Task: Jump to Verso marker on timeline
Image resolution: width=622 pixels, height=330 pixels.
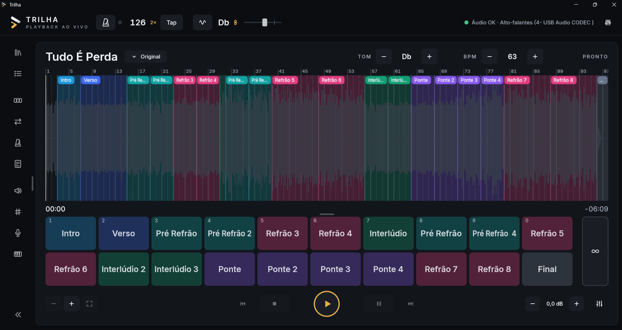Action: click(90, 80)
